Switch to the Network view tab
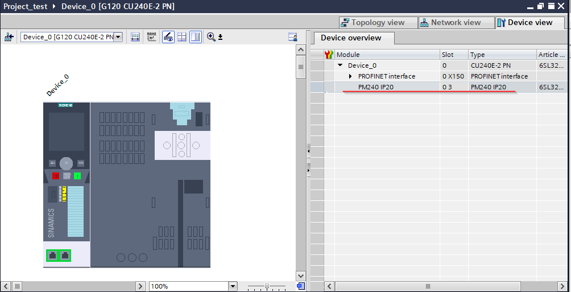 point(456,23)
